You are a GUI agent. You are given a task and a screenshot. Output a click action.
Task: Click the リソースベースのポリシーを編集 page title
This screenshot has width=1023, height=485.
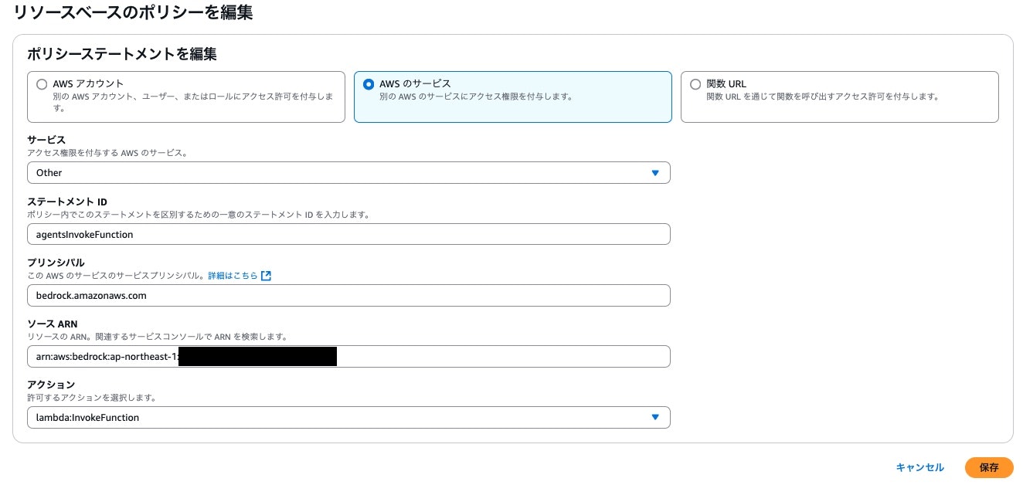pyautogui.click(x=133, y=12)
